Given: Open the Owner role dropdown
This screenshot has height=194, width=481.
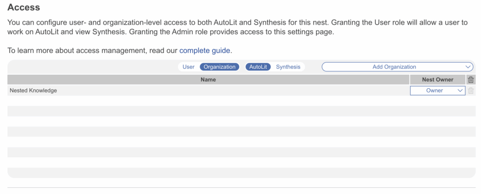Looking at the screenshot, I should click(x=434, y=91).
